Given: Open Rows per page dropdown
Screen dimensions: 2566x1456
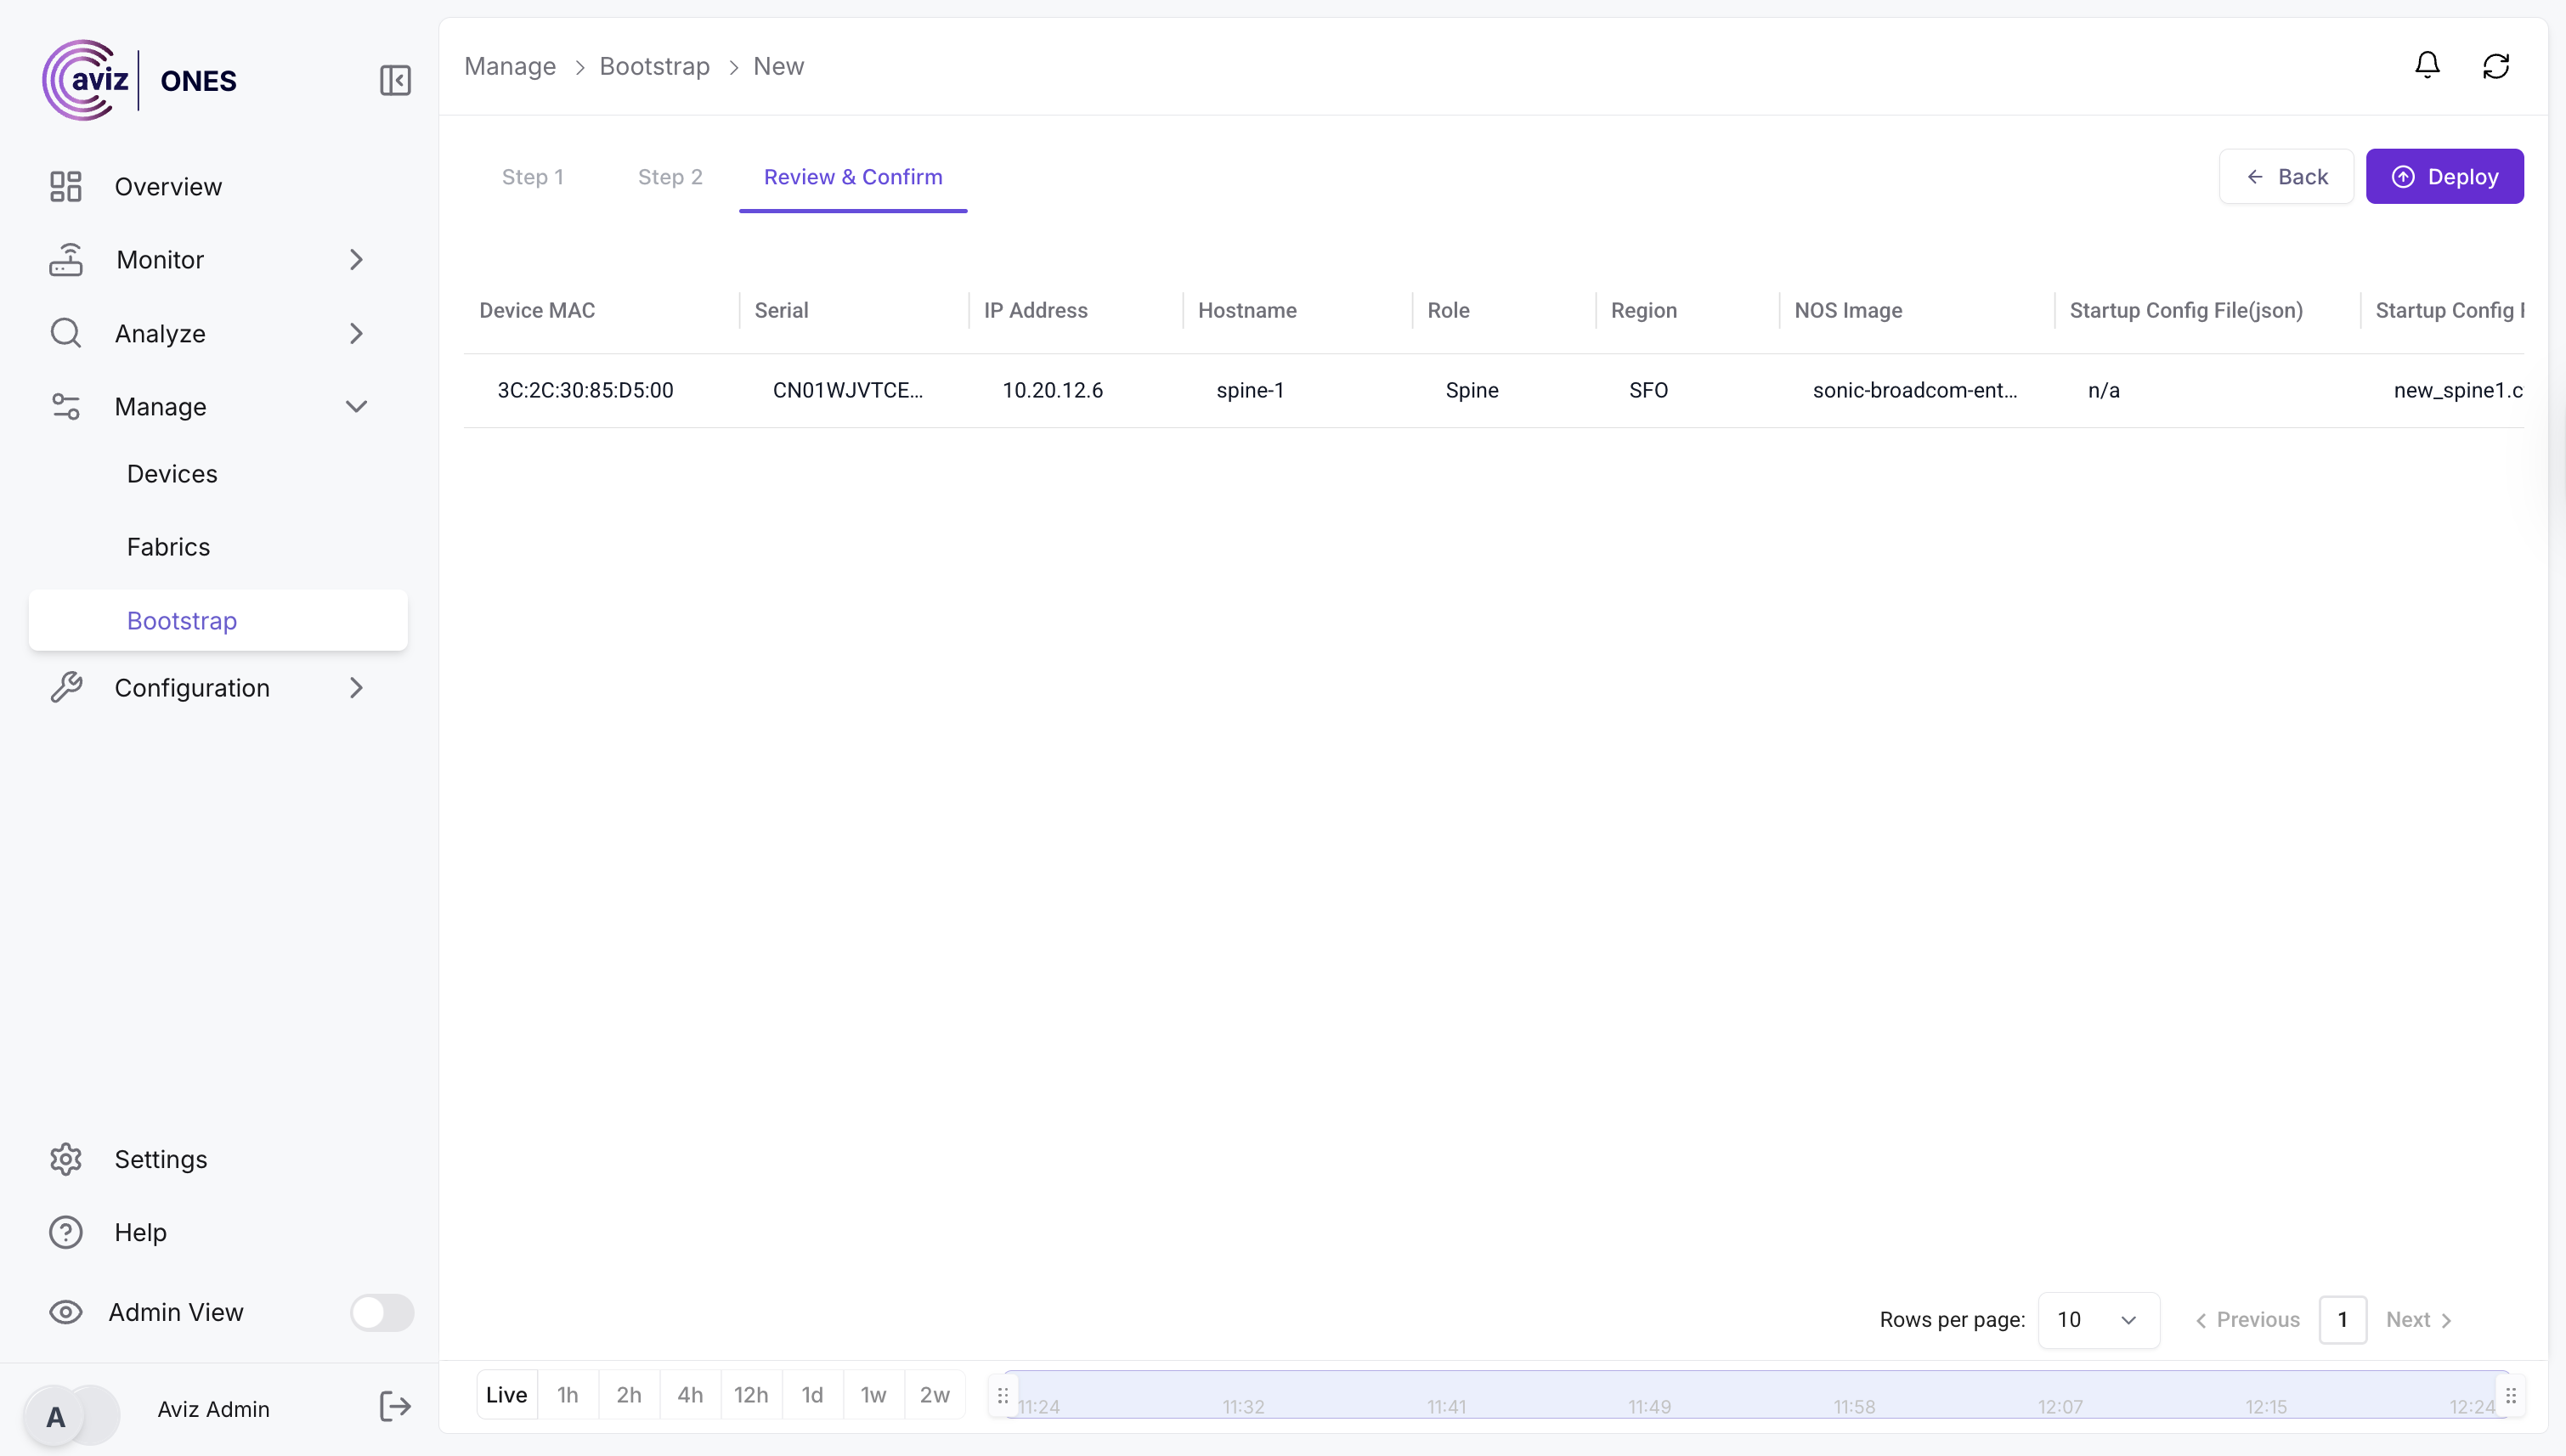Looking at the screenshot, I should (x=2098, y=1319).
